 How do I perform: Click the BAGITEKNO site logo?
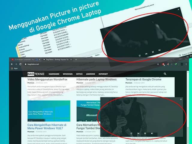click(x=36, y=74)
